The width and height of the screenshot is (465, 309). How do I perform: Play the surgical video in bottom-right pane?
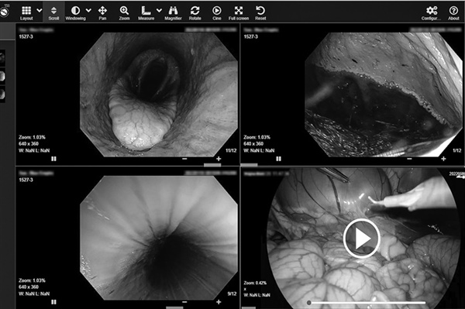(x=361, y=239)
